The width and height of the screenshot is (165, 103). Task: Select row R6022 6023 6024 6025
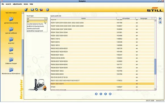[102, 49]
